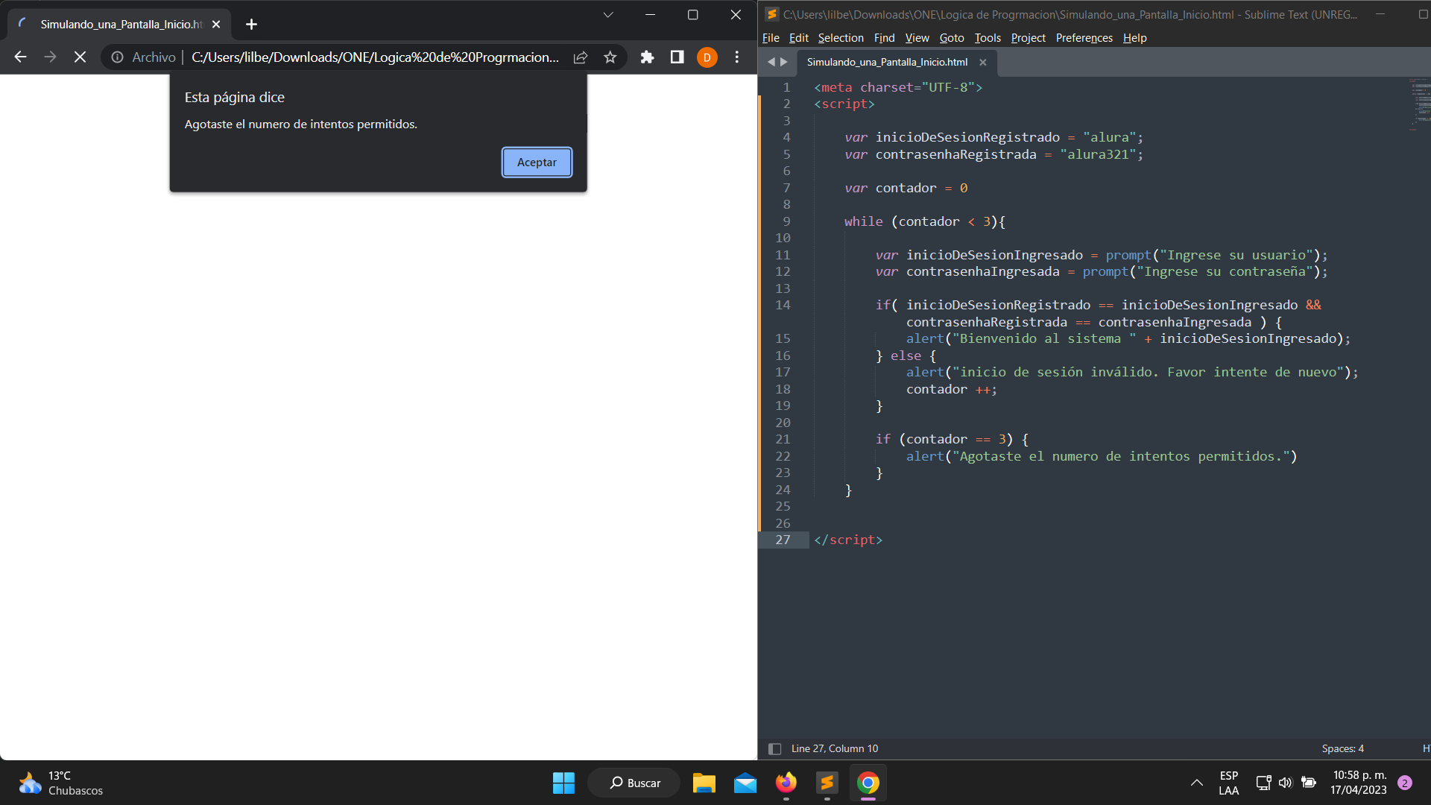Image resolution: width=1431 pixels, height=805 pixels.
Task: Close the Sublime Text file tab
Action: pos(983,62)
